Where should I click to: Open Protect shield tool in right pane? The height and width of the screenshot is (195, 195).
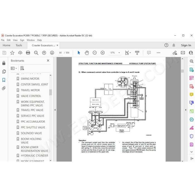tap(192, 136)
